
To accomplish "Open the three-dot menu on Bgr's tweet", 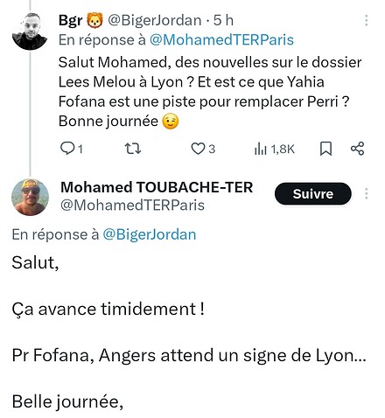I will (367, 20).
